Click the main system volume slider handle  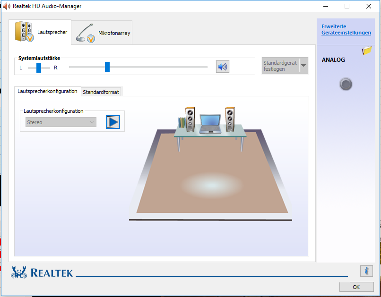click(x=107, y=67)
